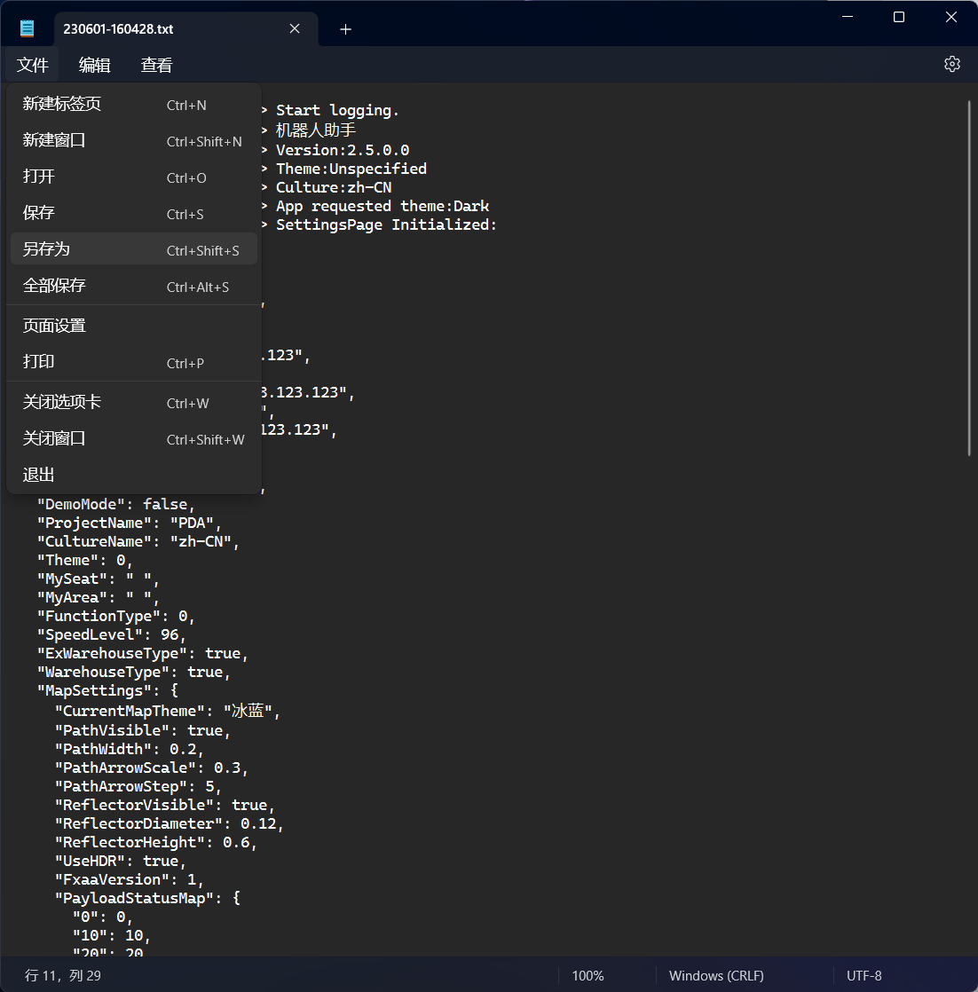Click the line "PathArrowStep": 5
978x992 pixels.
click(138, 786)
